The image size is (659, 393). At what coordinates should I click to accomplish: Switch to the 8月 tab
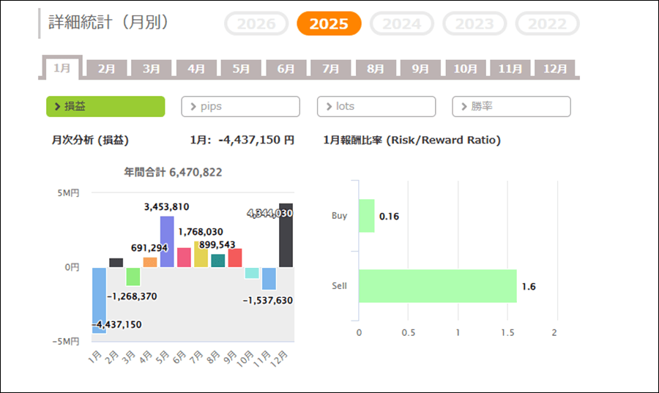coord(375,69)
